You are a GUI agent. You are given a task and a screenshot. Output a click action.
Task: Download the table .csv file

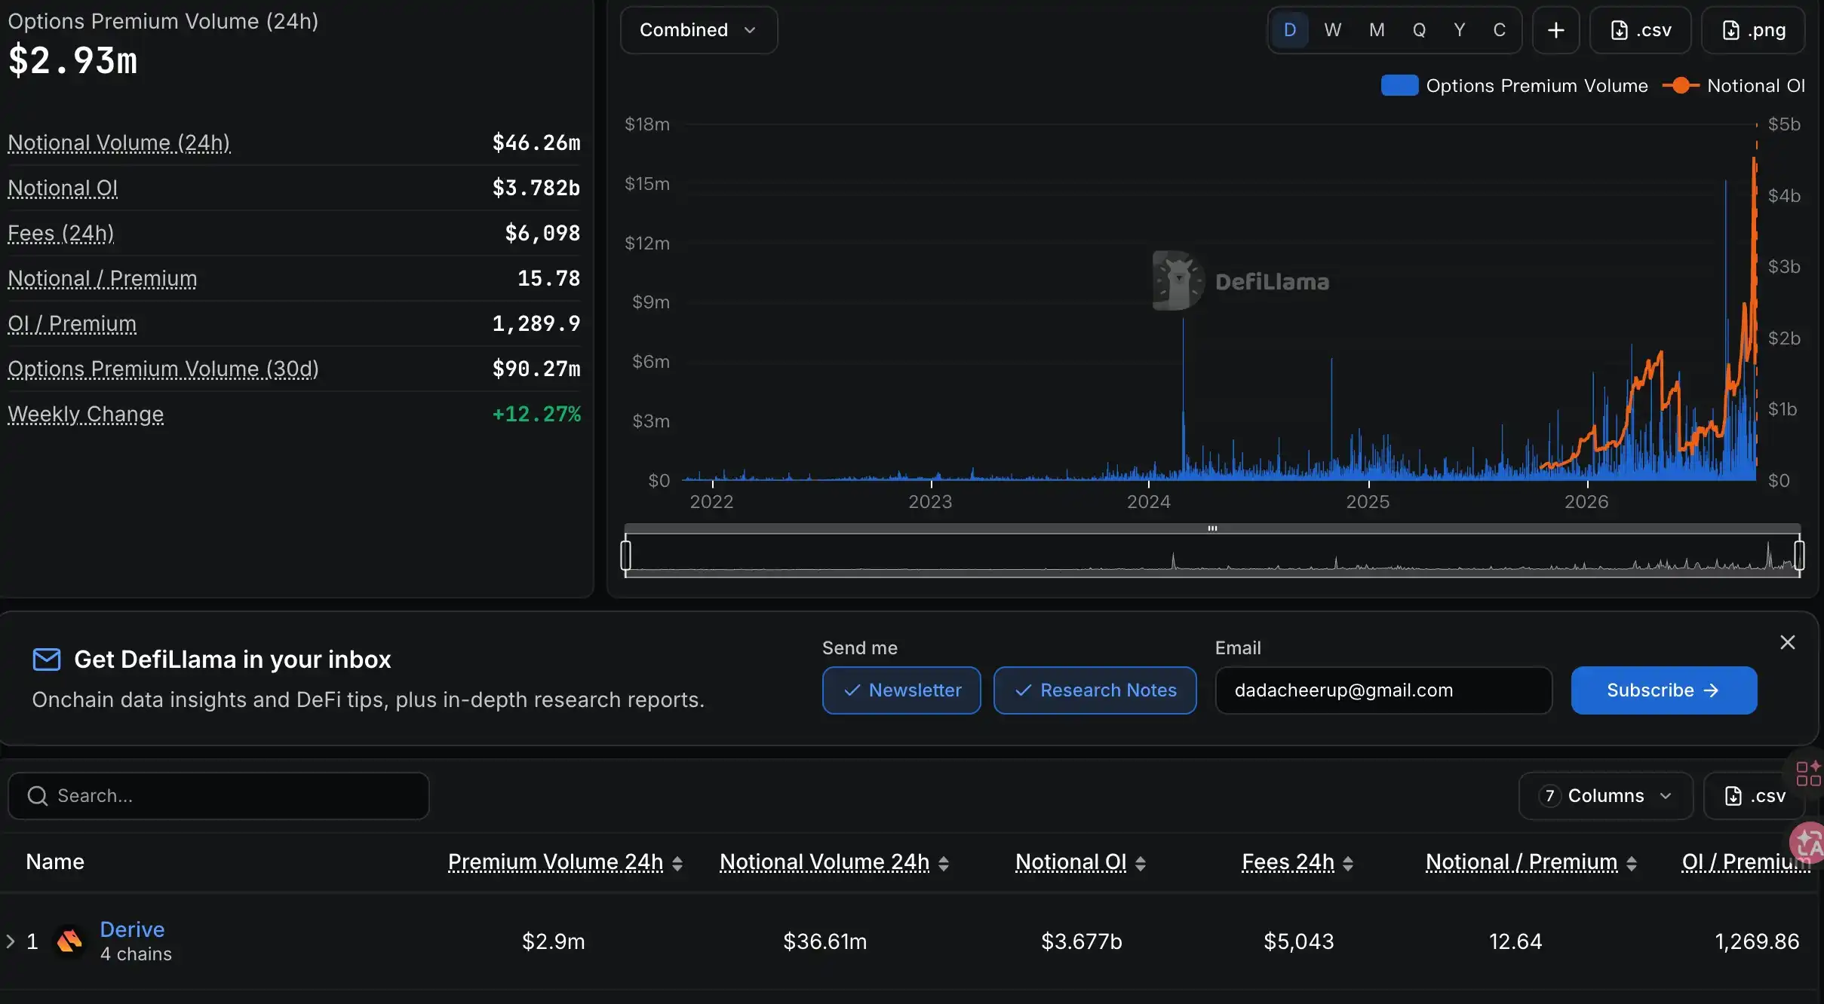[x=1755, y=796]
